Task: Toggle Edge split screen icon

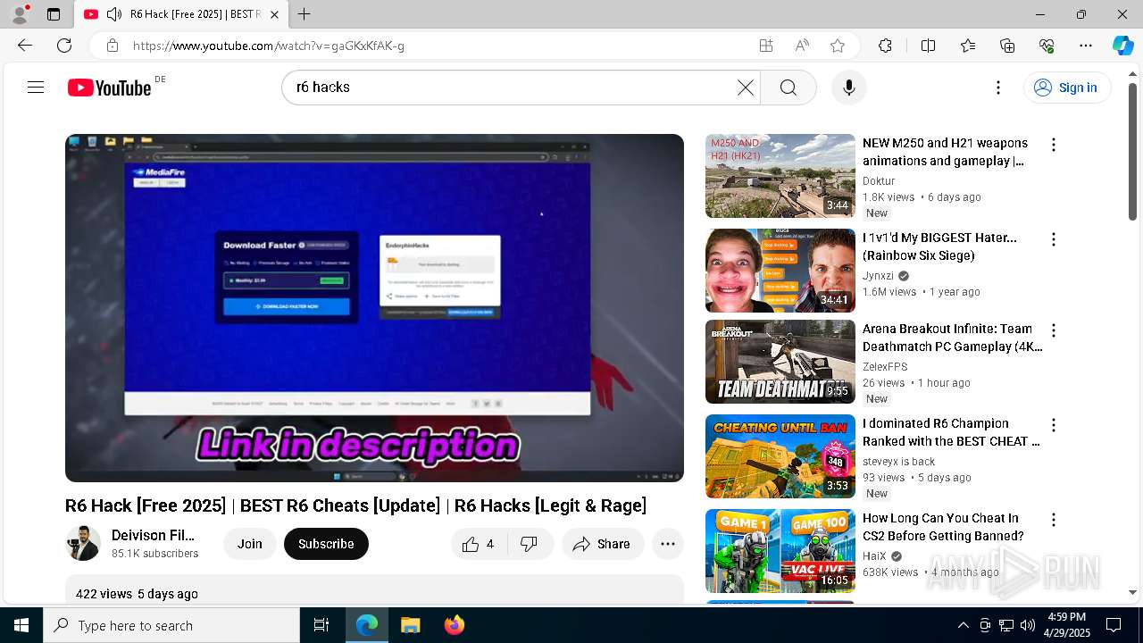Action: [928, 46]
